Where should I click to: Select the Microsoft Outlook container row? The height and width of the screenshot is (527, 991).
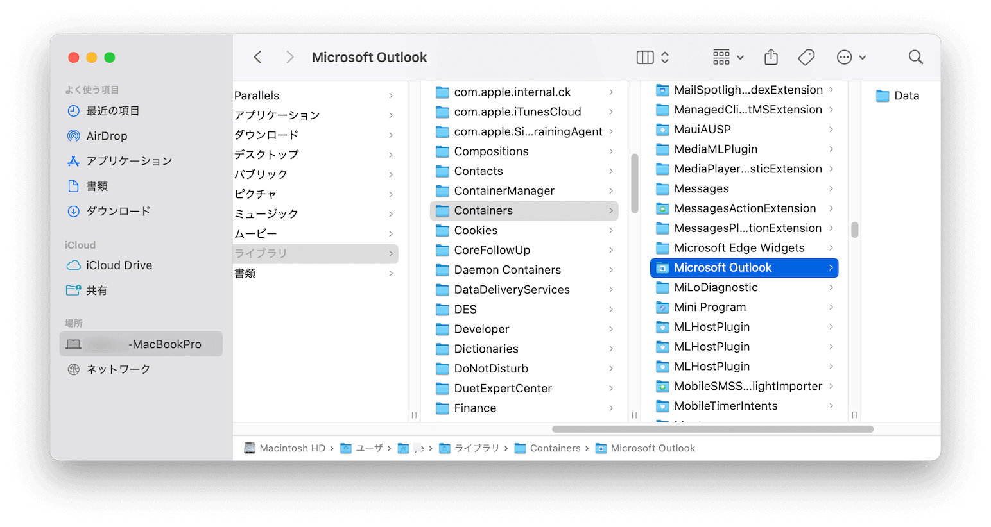(745, 268)
